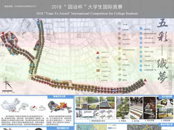Image resolution: width=174 pixels, height=130 pixels.
Task: Click the China map thumbnail
Action: (10, 105)
